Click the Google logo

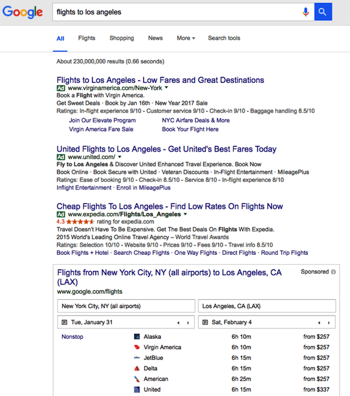click(x=23, y=12)
